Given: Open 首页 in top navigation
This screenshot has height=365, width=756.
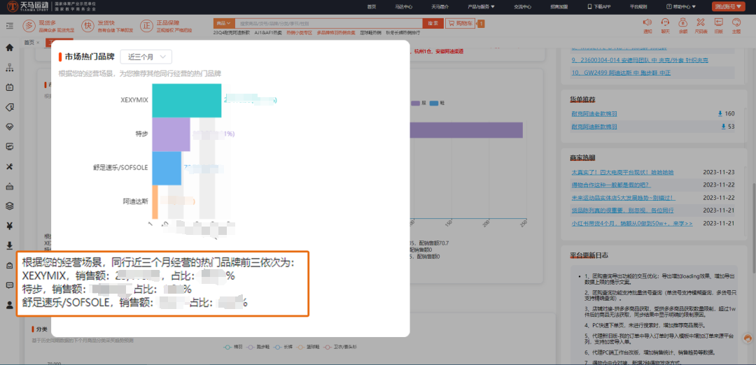Looking at the screenshot, I should tap(371, 7).
